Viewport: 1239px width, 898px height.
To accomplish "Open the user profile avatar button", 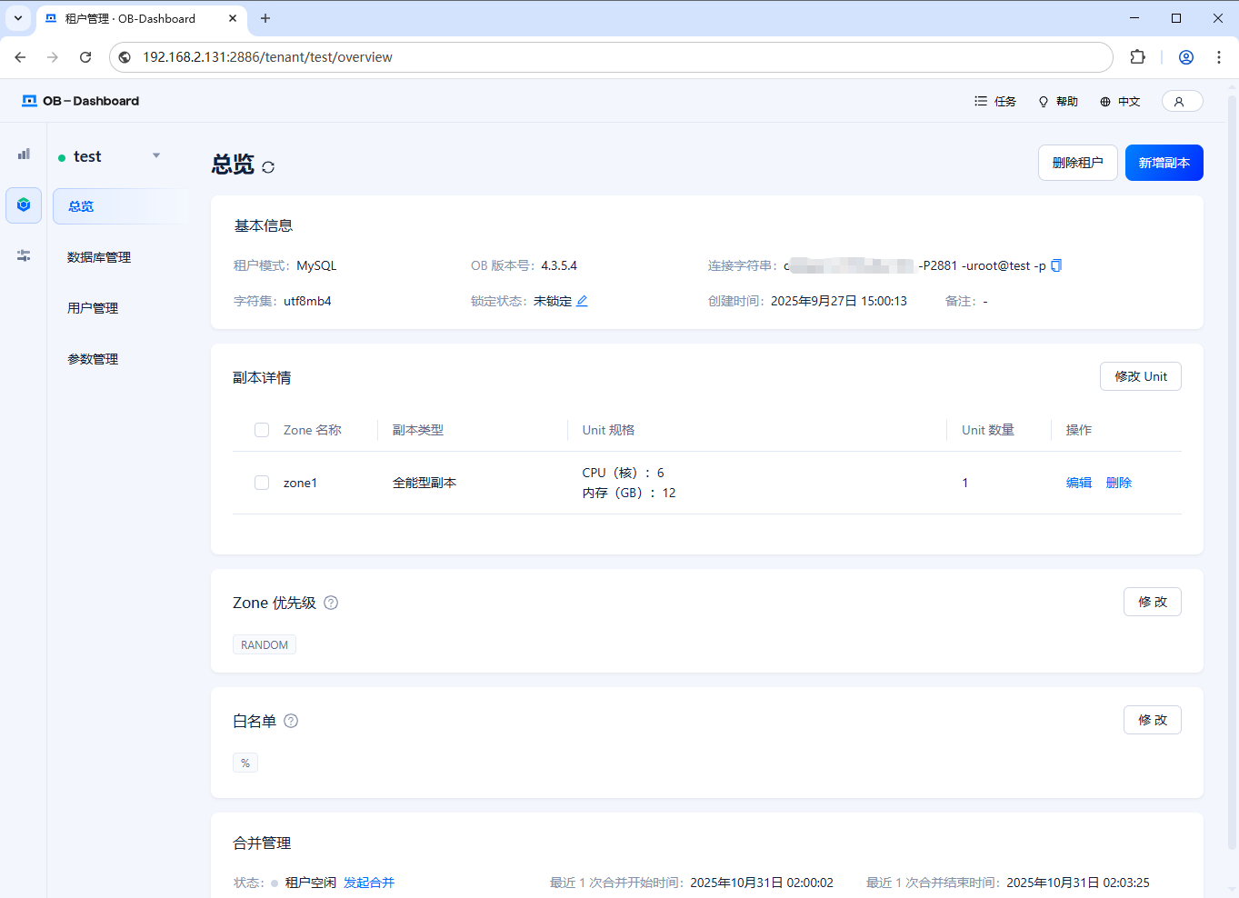I will (x=1182, y=101).
